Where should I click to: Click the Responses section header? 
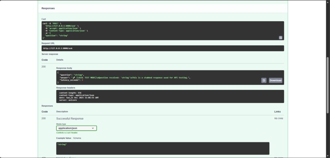[x=48, y=9]
